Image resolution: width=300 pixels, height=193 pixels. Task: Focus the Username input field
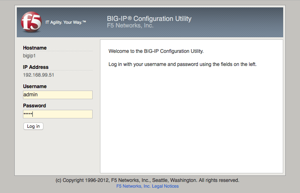point(58,95)
